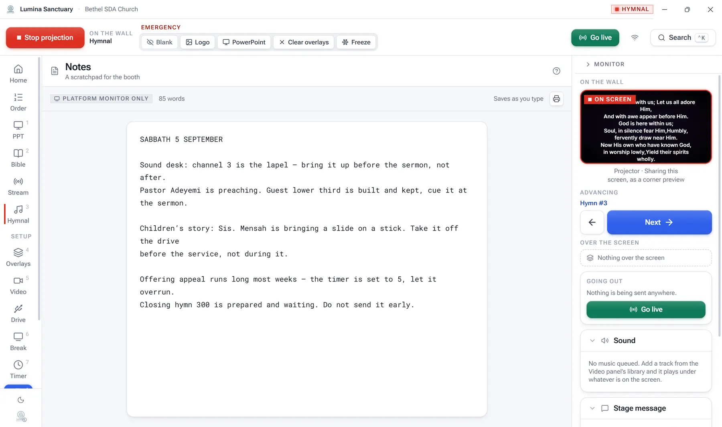Image resolution: width=722 pixels, height=427 pixels.
Task: Collapse the Sound section
Action: click(592, 340)
